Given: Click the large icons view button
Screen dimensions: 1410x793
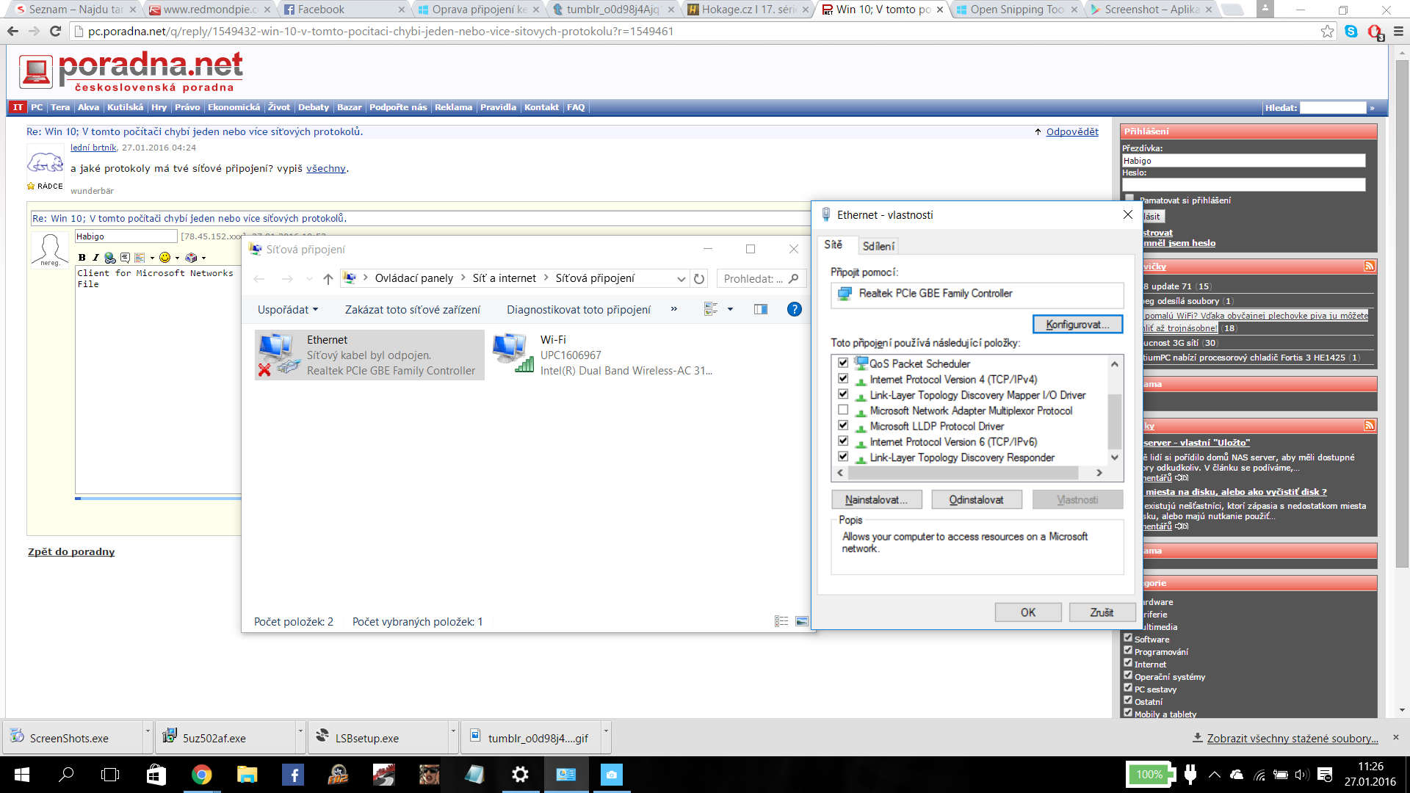Looking at the screenshot, I should pos(802,621).
